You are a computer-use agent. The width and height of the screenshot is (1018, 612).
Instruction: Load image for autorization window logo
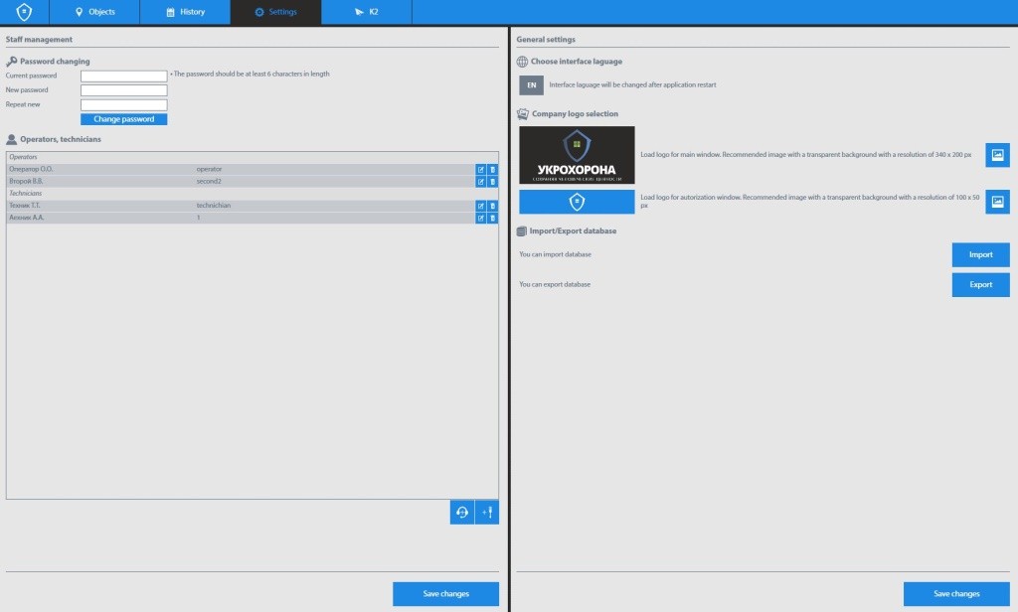coord(997,202)
